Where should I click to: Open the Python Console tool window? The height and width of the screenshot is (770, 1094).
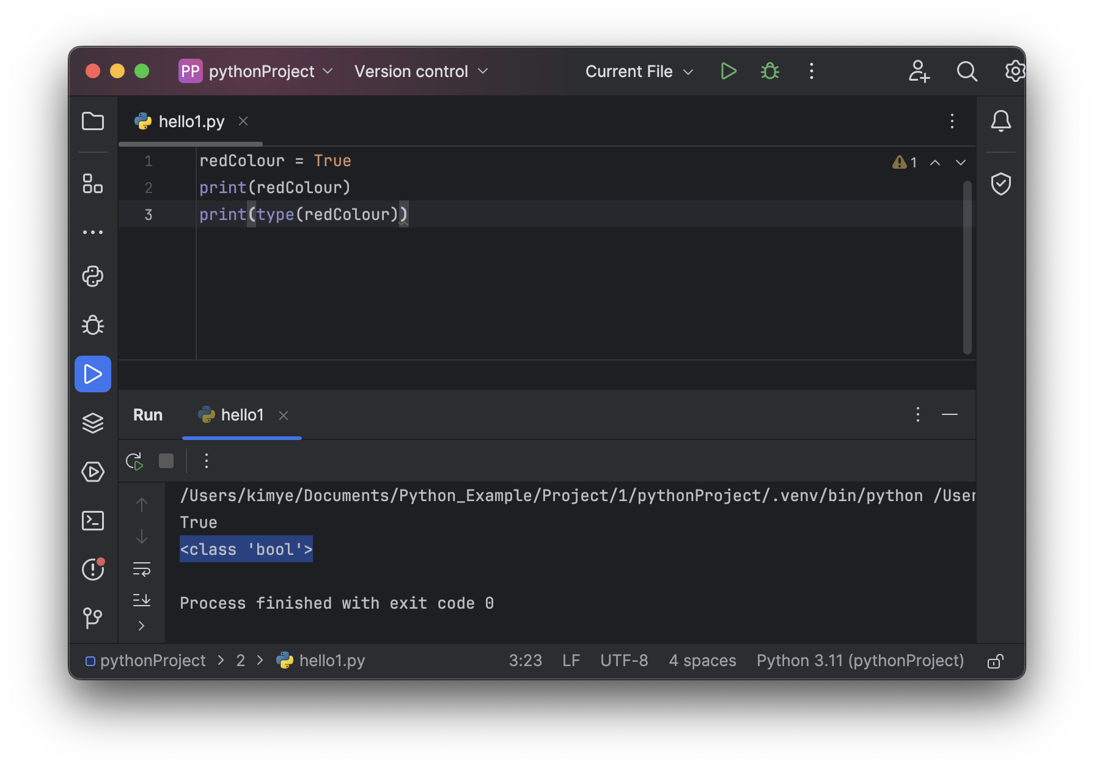93,276
